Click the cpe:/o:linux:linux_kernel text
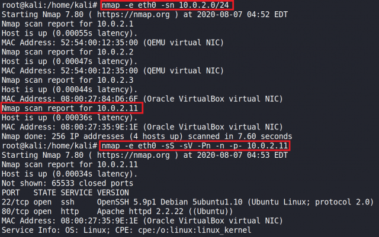The height and width of the screenshot is (237, 379). (201, 229)
